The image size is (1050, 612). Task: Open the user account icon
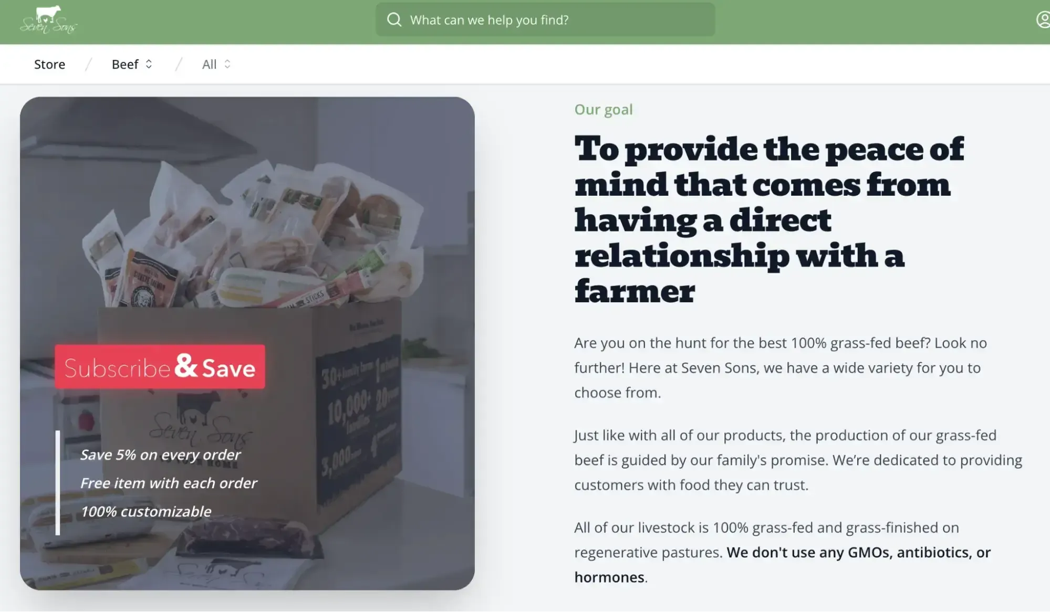(x=1043, y=20)
